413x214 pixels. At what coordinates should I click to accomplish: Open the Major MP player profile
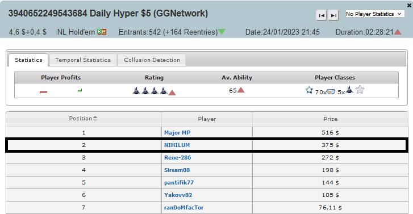click(177, 133)
